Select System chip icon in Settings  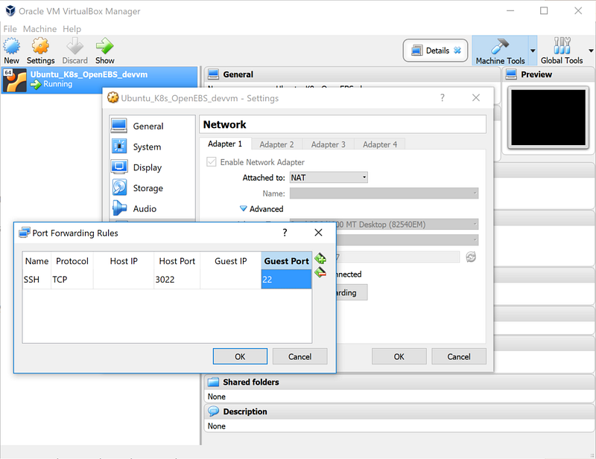point(119,146)
